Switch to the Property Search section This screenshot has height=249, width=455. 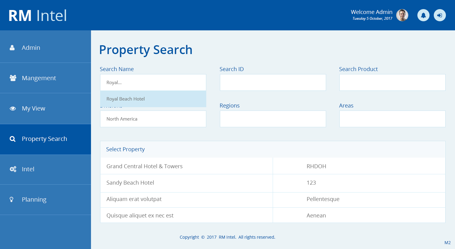tap(44, 138)
